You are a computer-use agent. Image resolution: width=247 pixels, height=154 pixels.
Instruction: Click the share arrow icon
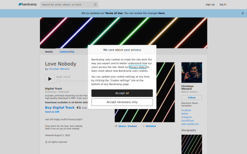click(116, 126)
